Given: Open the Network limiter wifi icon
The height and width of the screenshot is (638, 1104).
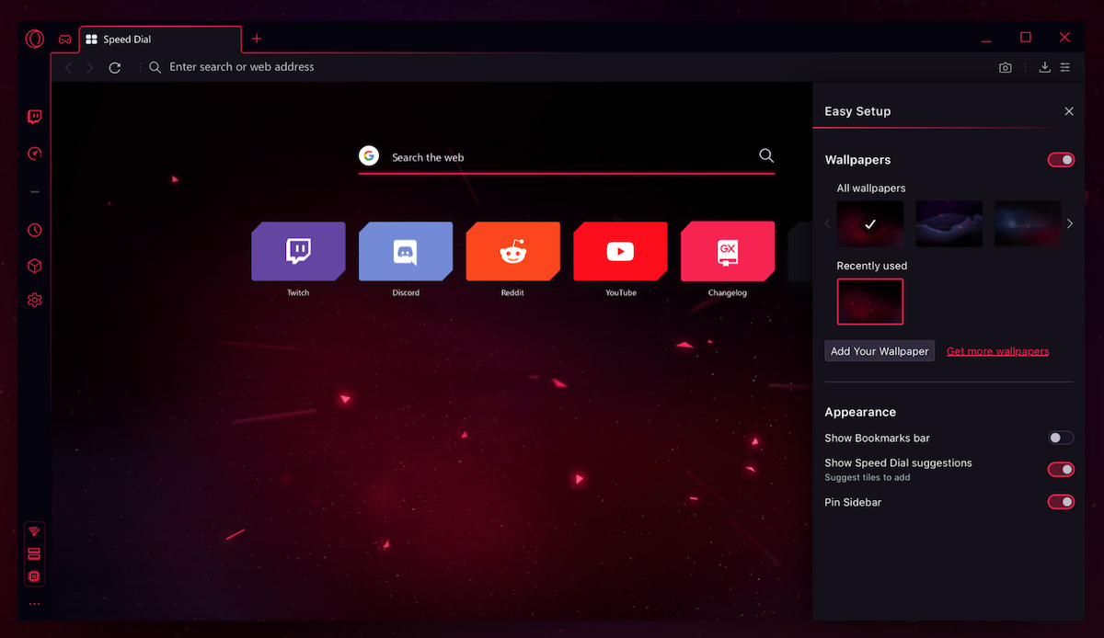Looking at the screenshot, I should click(x=34, y=531).
